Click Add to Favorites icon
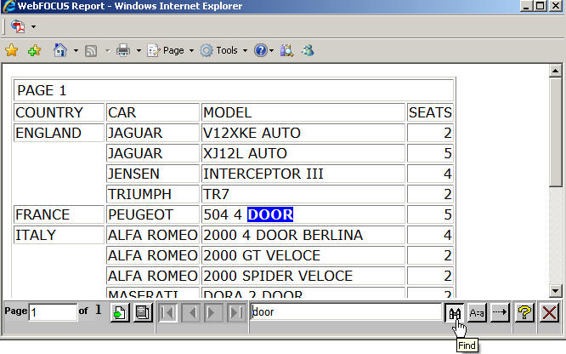The image size is (566, 354). pos(34,50)
